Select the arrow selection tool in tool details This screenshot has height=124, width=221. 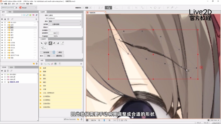click(x=42, y=43)
